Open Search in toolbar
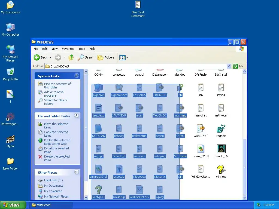Screen dimensions: 279x209 [x=86, y=57]
